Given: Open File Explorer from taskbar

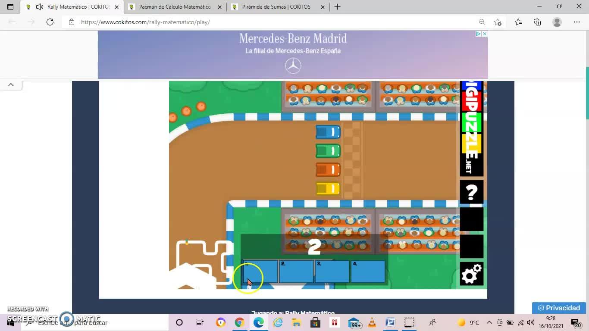Looking at the screenshot, I should pos(296,322).
